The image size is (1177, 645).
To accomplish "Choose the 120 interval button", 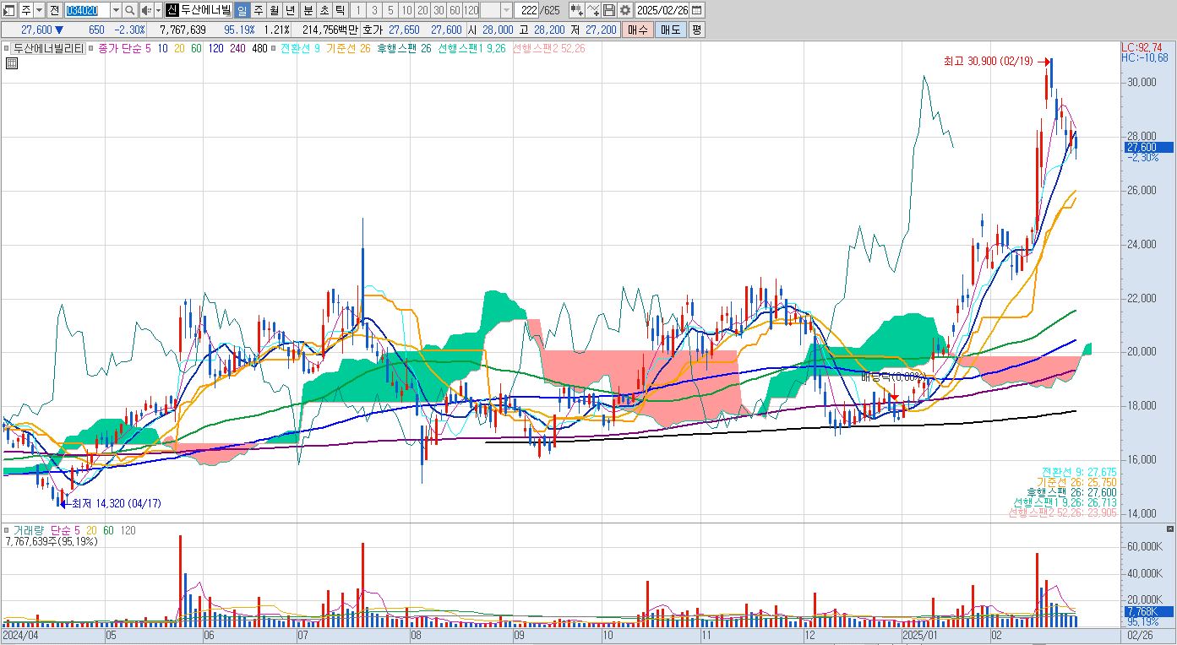I will click(x=471, y=10).
